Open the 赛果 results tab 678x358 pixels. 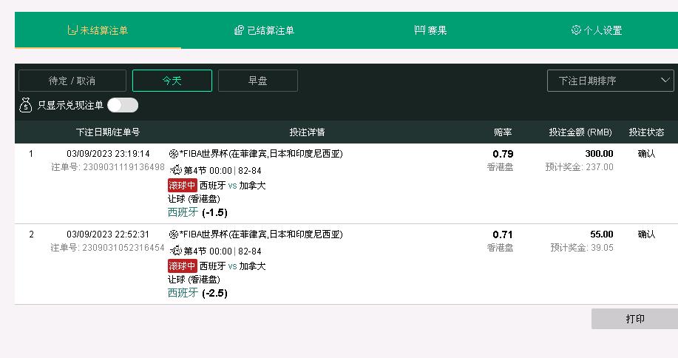click(x=430, y=30)
